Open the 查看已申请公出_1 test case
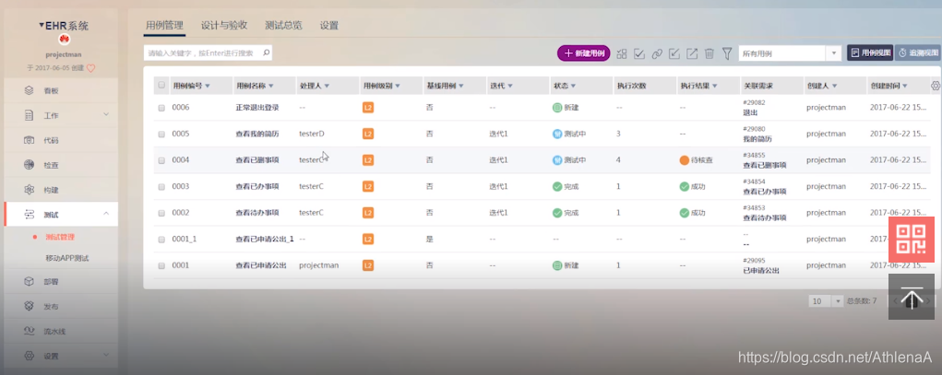 (265, 239)
